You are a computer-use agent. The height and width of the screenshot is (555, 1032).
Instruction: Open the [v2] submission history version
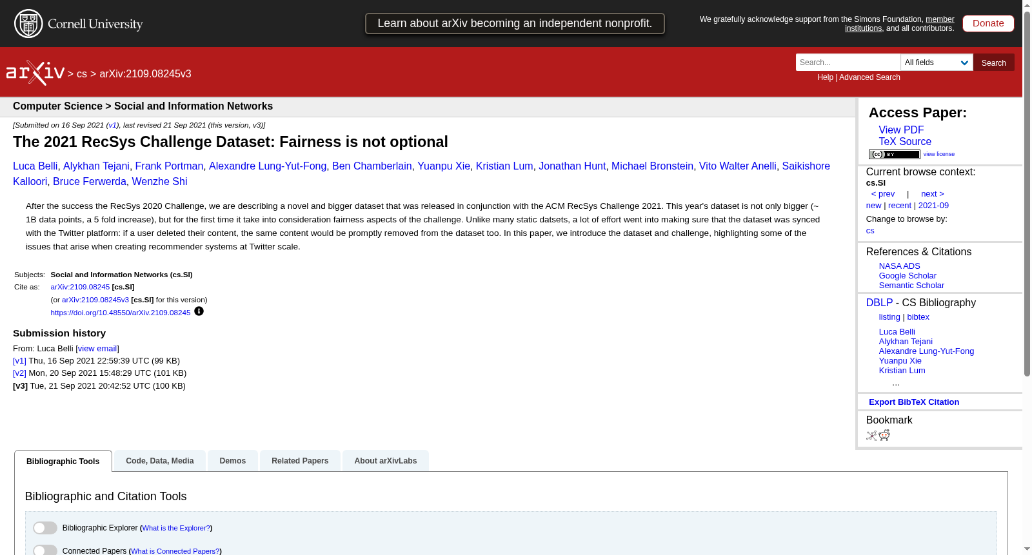19,373
